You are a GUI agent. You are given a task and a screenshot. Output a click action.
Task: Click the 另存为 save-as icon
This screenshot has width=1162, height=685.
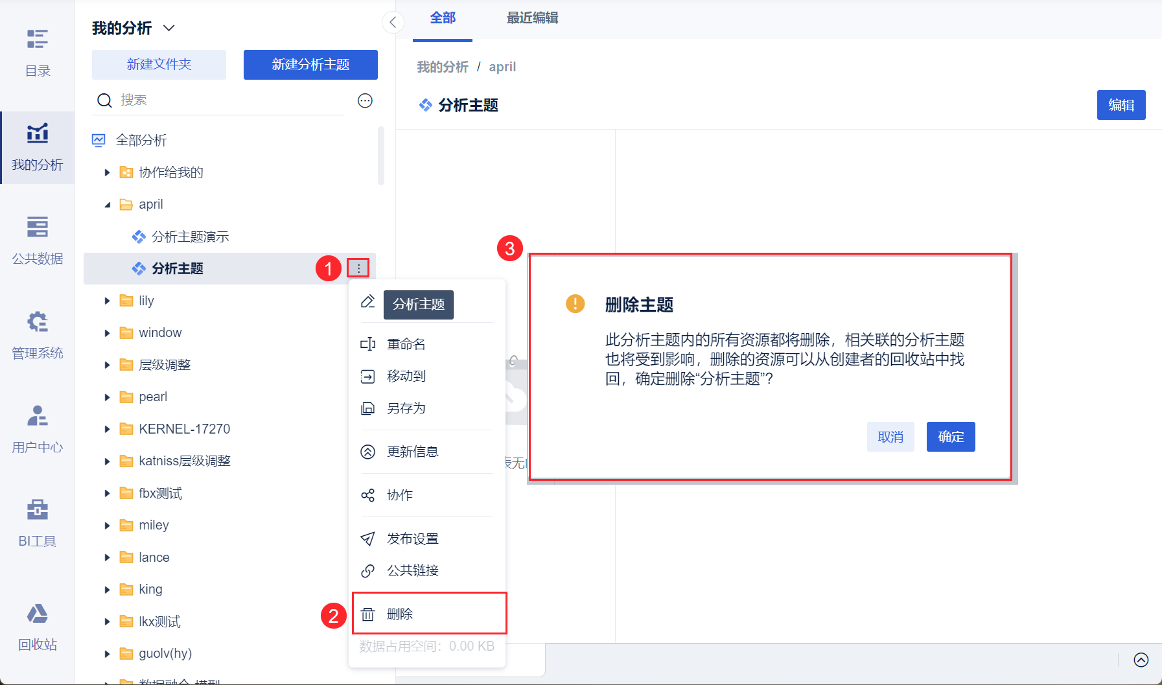[367, 408]
